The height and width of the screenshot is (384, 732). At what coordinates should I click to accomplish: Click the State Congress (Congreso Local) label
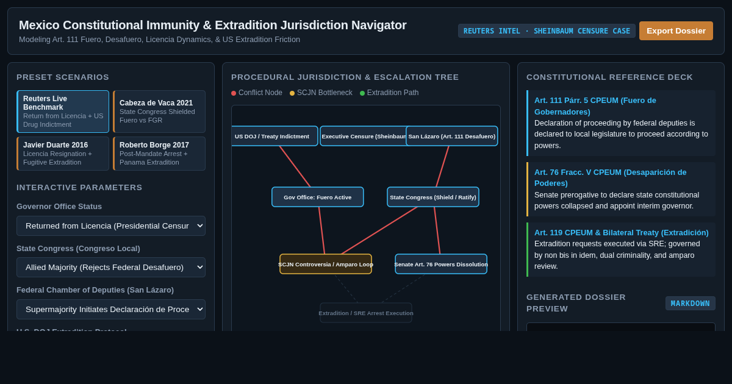78,249
